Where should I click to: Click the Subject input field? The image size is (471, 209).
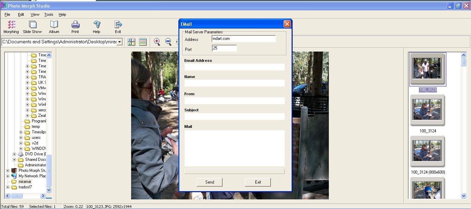click(235, 117)
